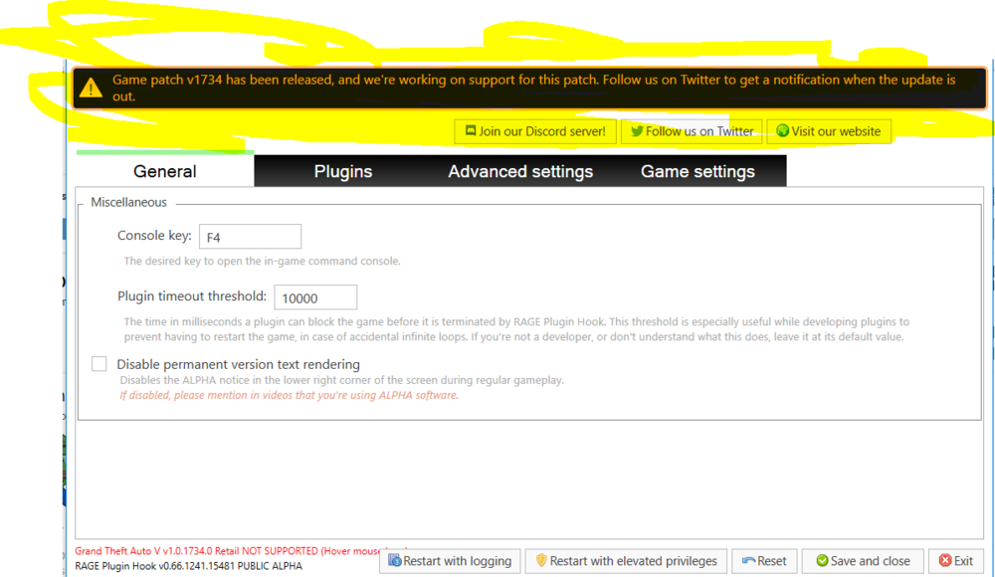The height and width of the screenshot is (577, 995).
Task: Reset settings with the Reset button
Action: [x=764, y=561]
